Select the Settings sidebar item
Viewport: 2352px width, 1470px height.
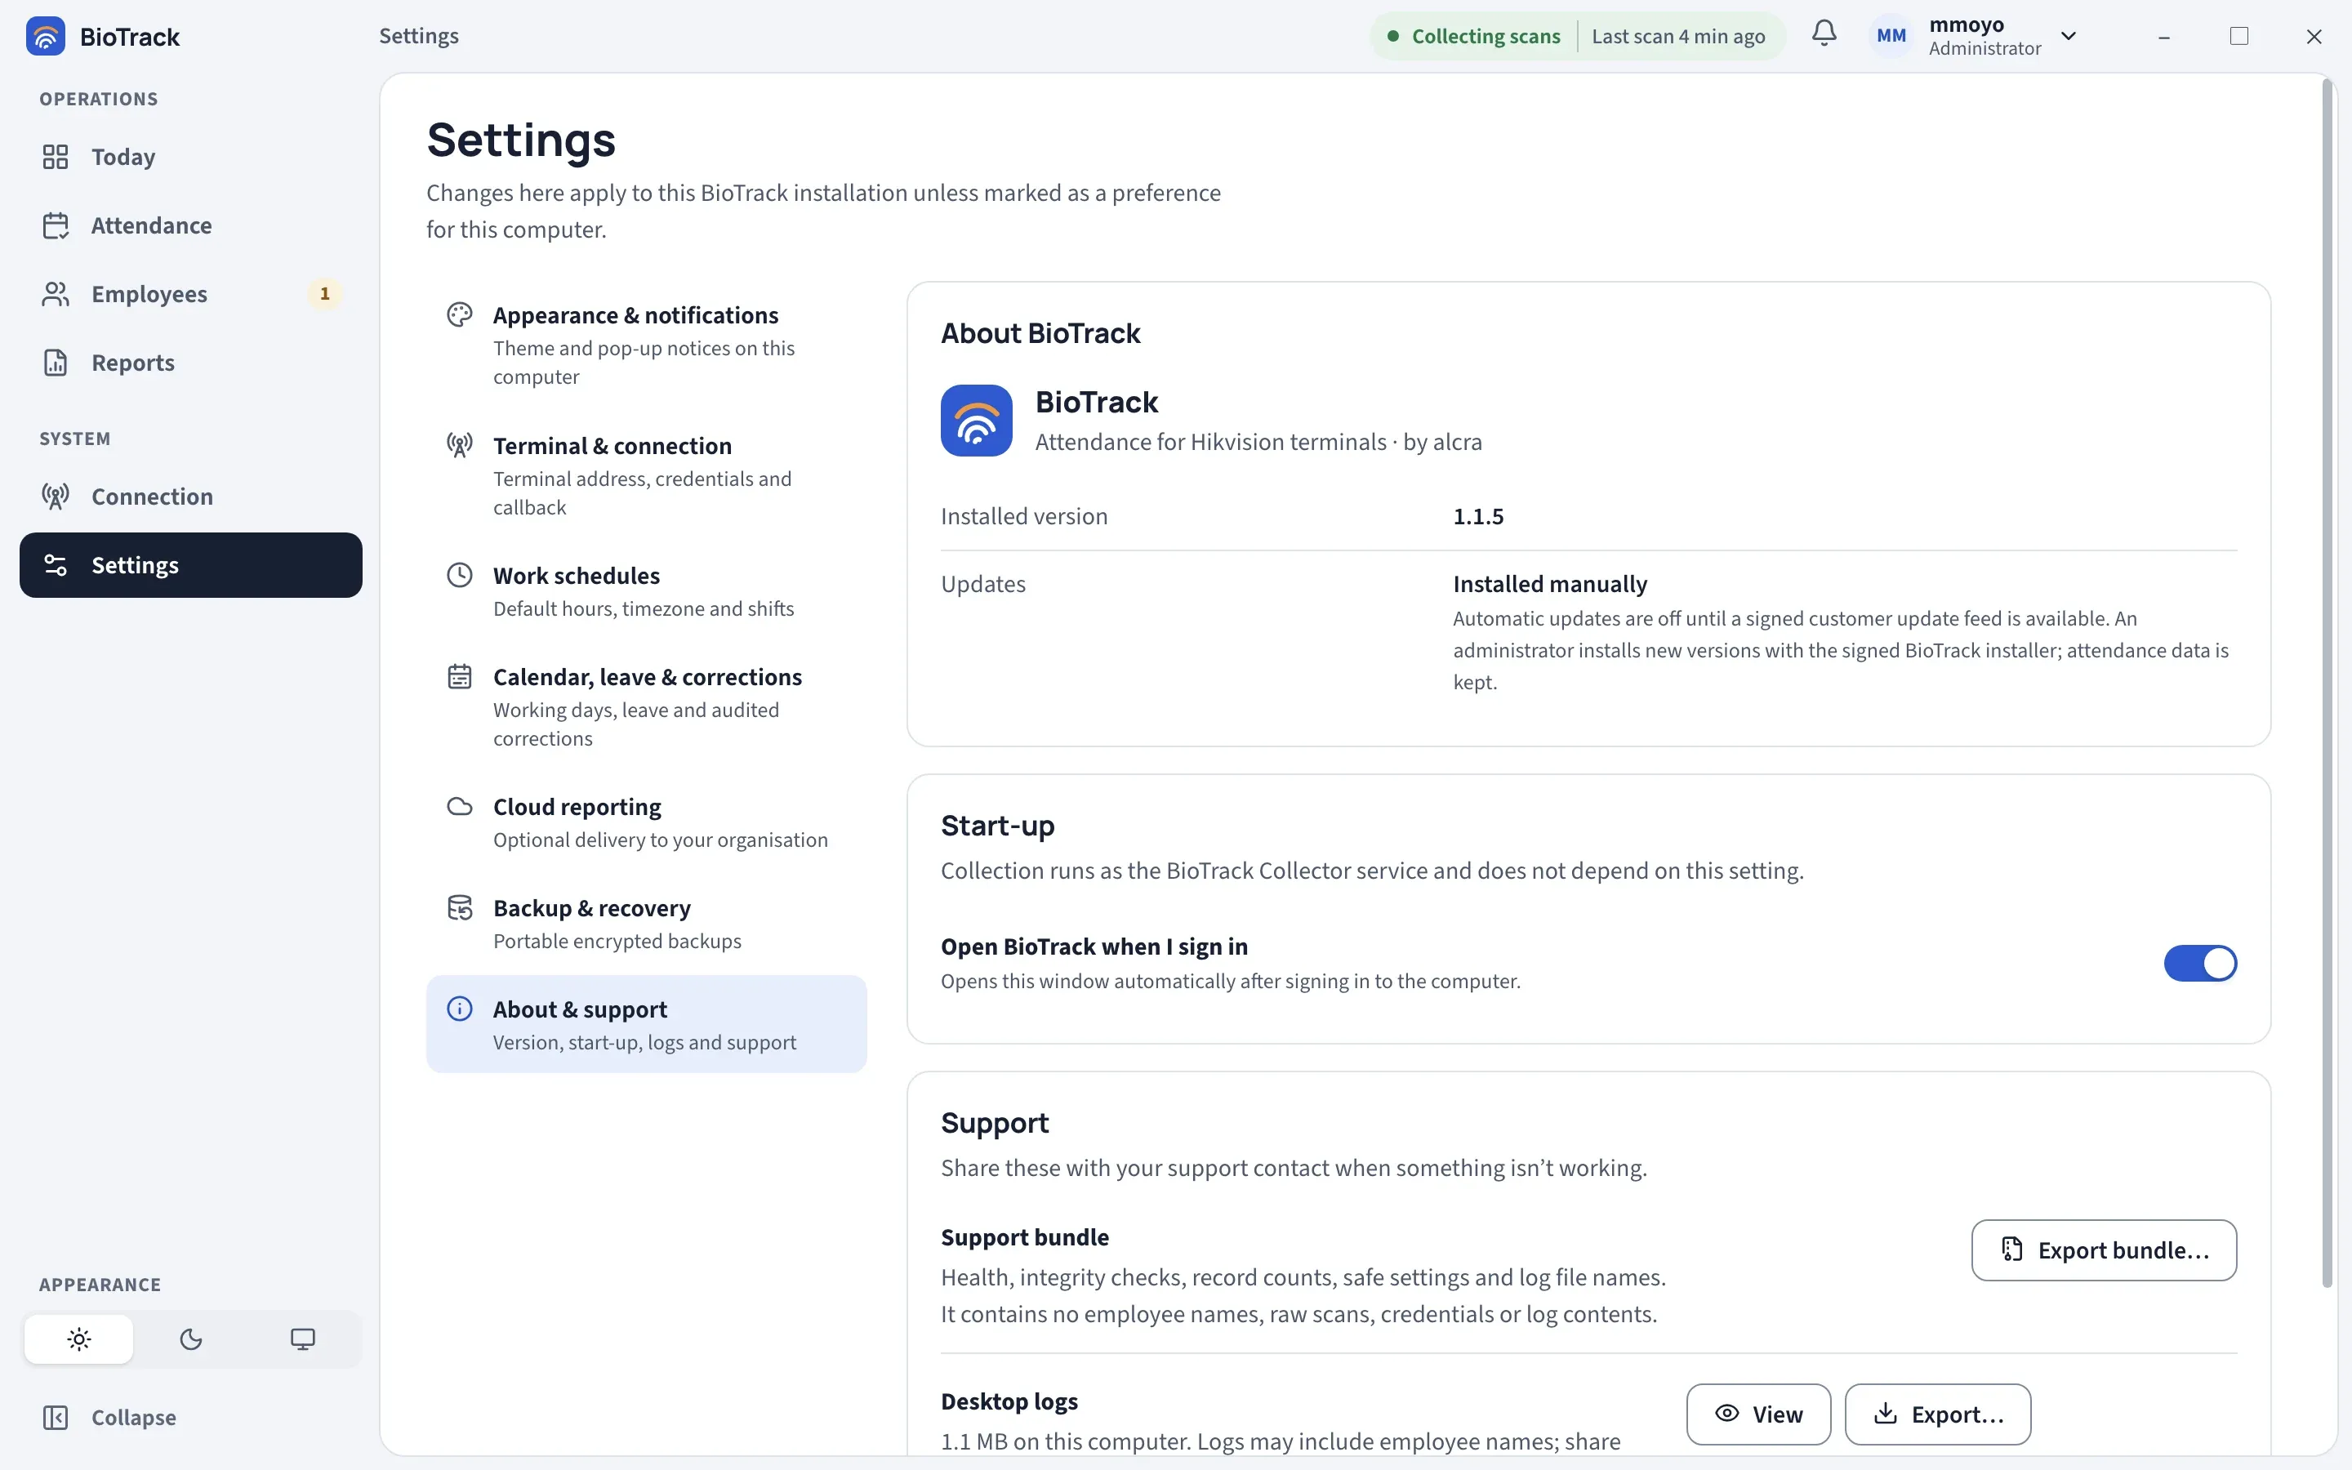(190, 565)
